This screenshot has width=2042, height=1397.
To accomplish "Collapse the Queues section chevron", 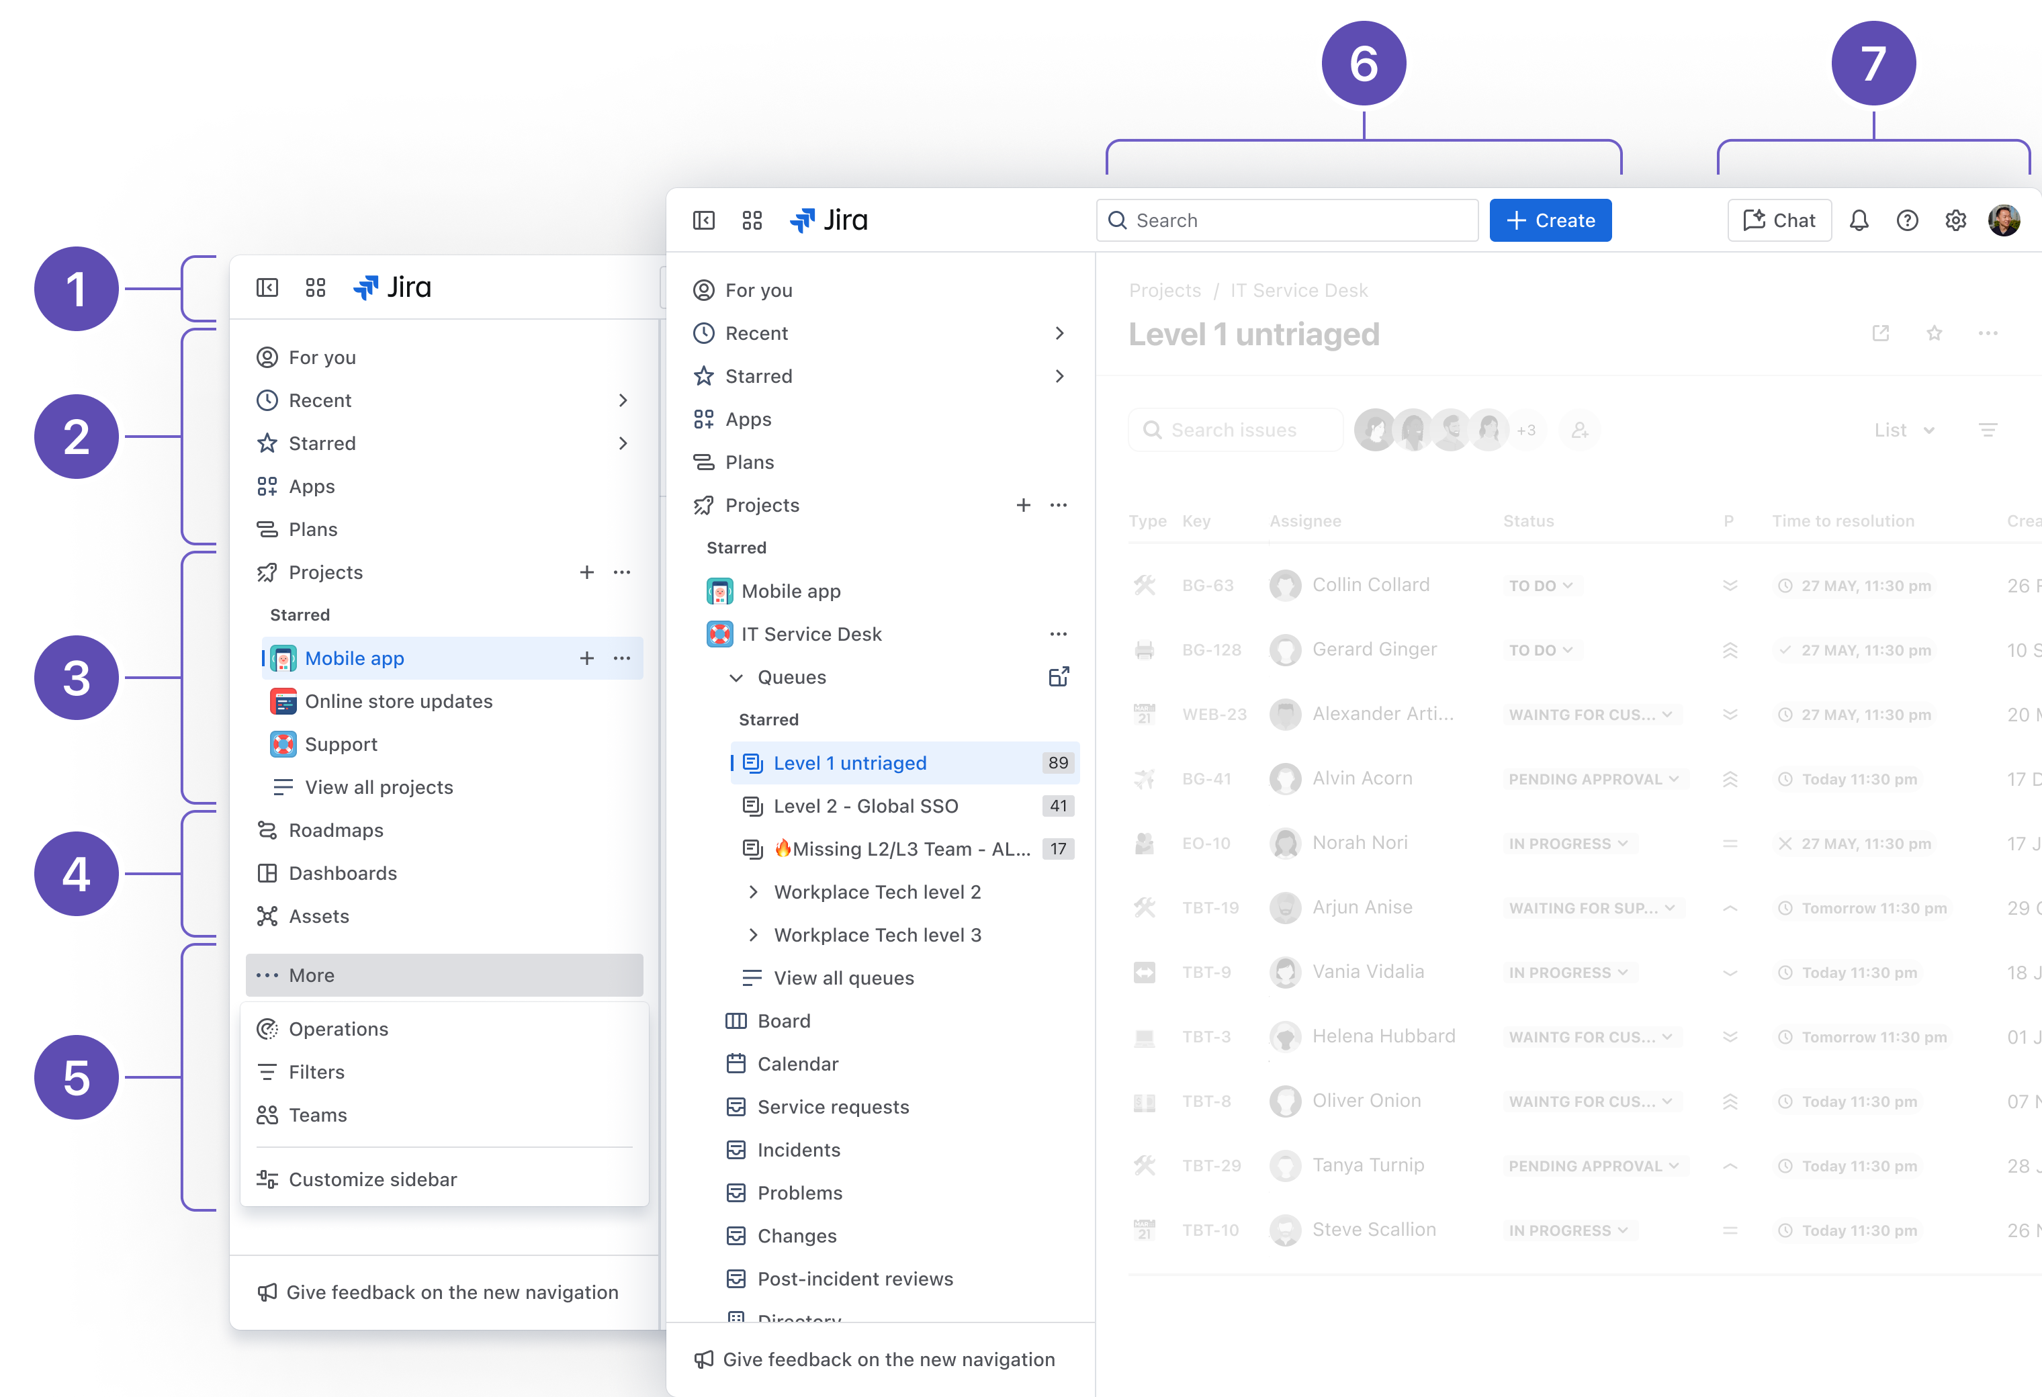I will (736, 678).
